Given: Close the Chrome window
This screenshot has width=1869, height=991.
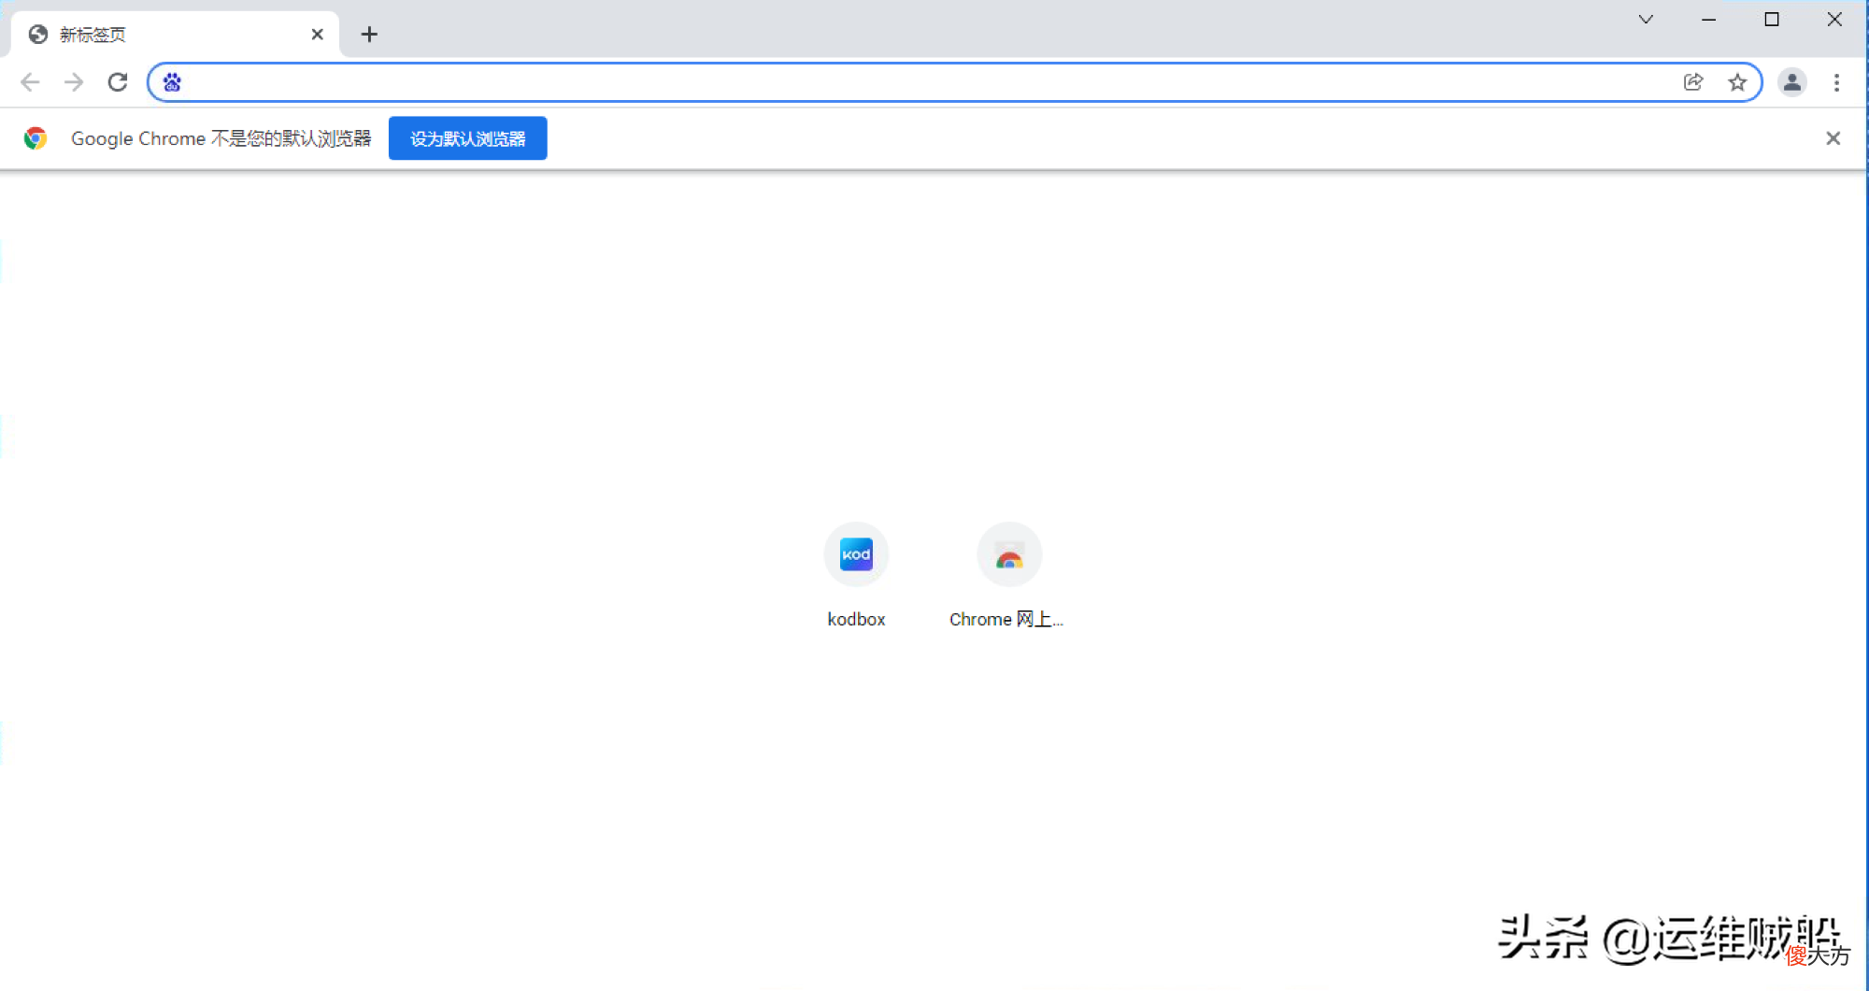Looking at the screenshot, I should [x=1834, y=20].
